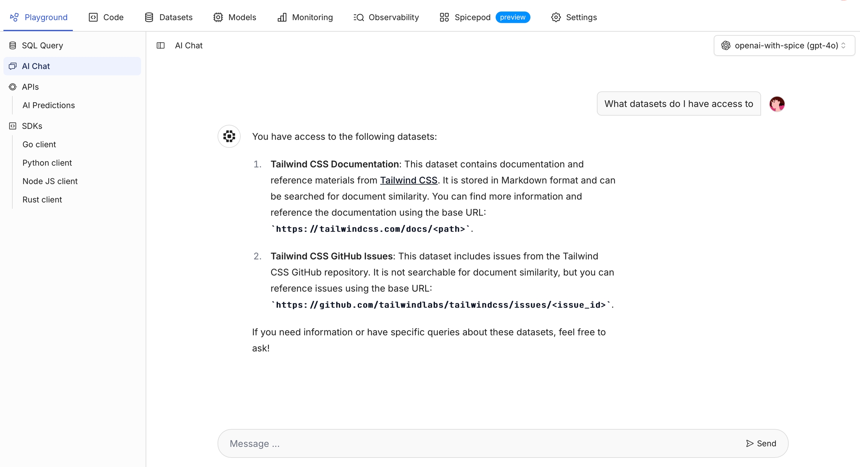The image size is (860, 467).
Task: Click the Observability search icon
Action: coord(359,17)
